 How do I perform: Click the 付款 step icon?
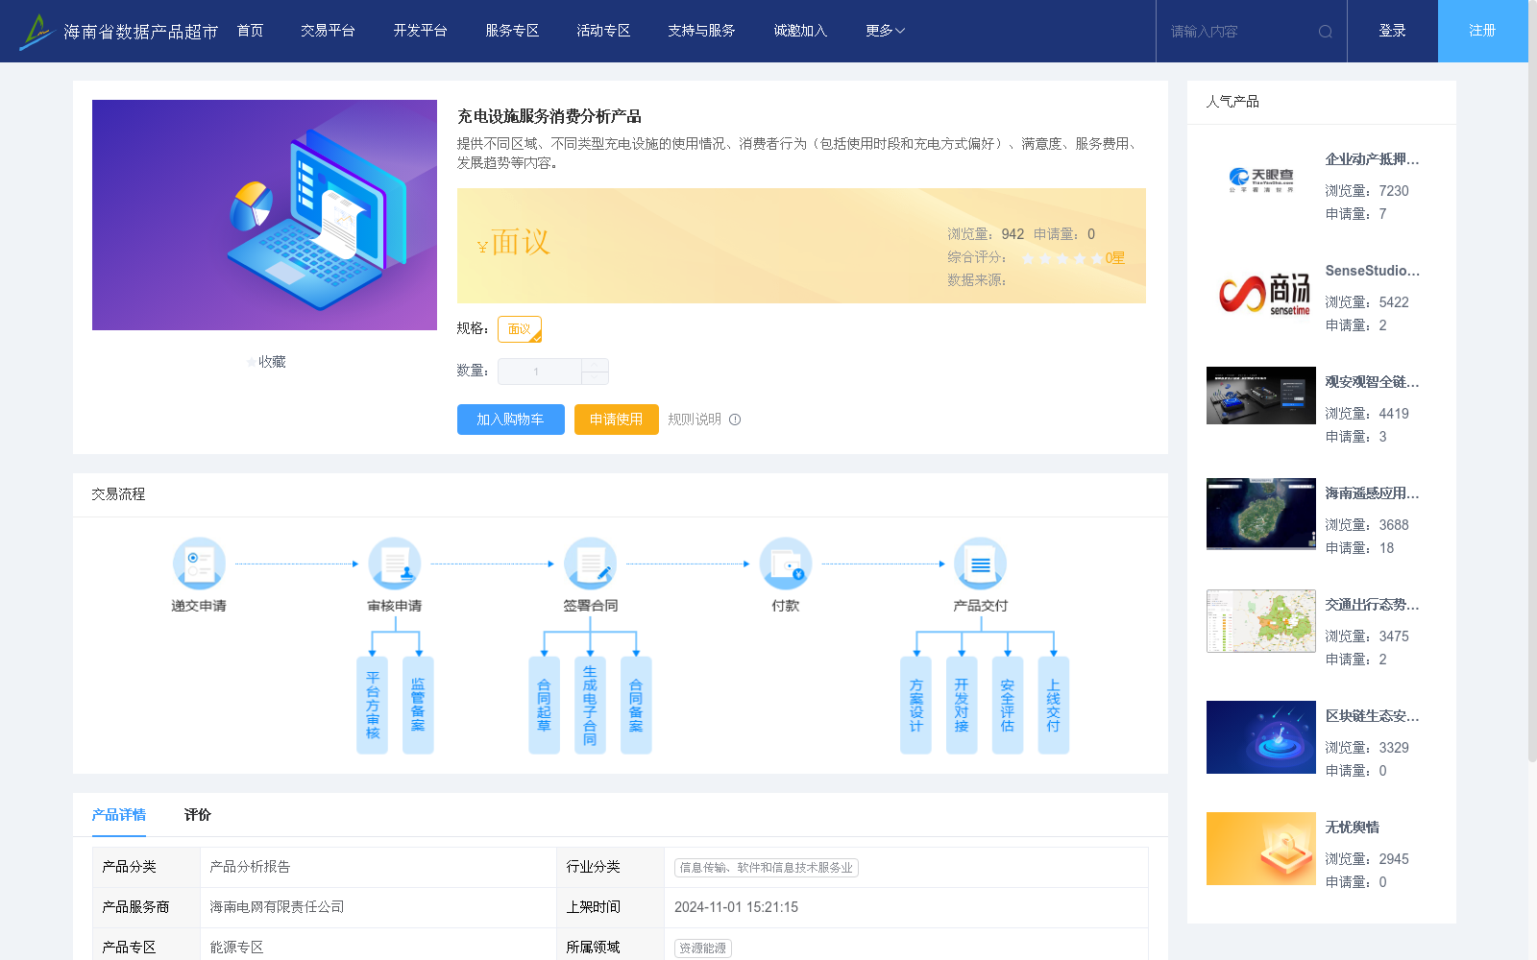pyautogui.click(x=786, y=564)
